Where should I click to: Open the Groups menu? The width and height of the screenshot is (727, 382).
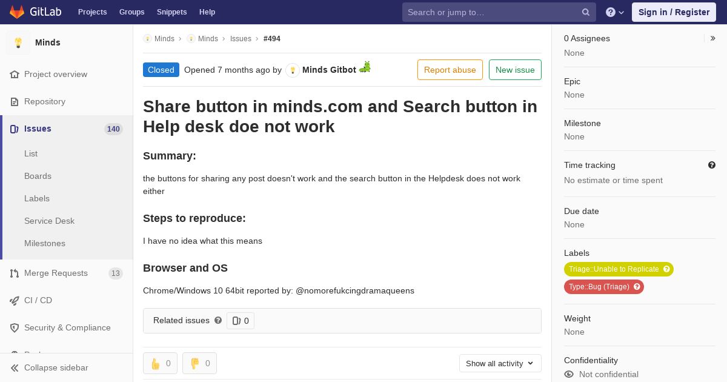coord(132,12)
